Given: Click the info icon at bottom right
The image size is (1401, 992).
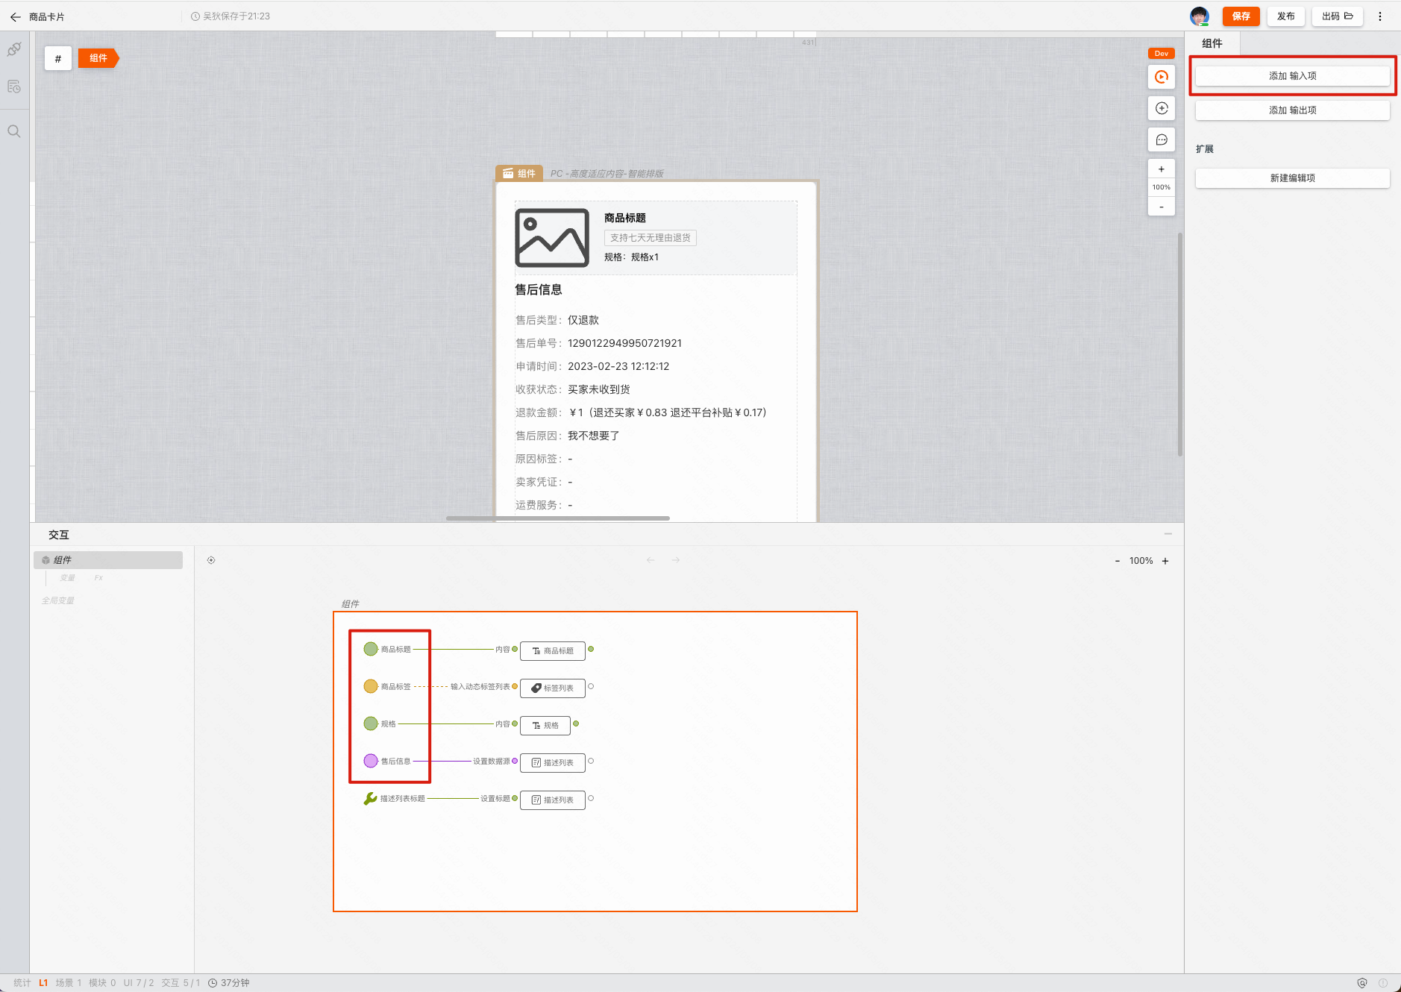Looking at the screenshot, I should point(1383,983).
